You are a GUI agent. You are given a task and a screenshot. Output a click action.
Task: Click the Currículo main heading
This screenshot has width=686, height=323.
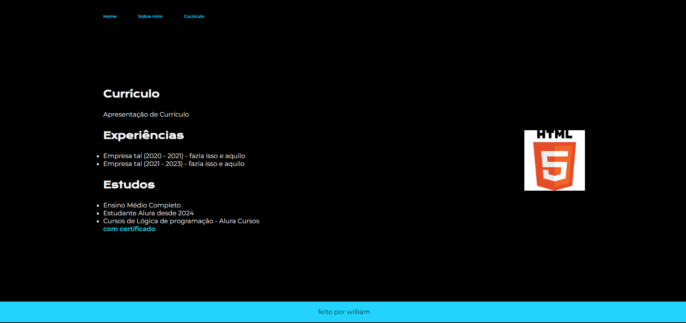131,94
